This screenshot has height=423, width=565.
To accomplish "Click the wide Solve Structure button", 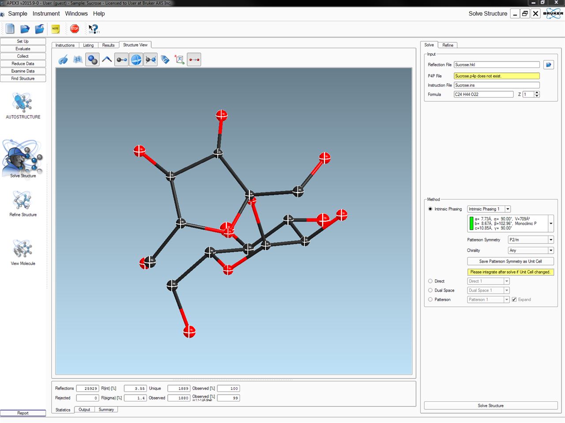I will pos(490,406).
